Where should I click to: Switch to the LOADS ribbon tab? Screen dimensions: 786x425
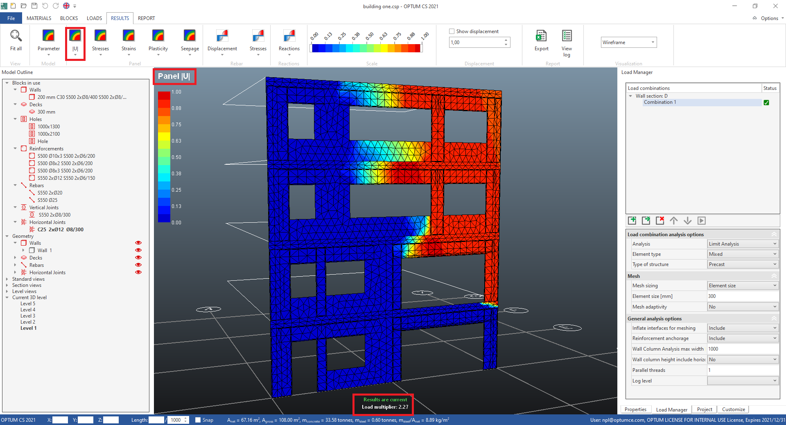94,18
